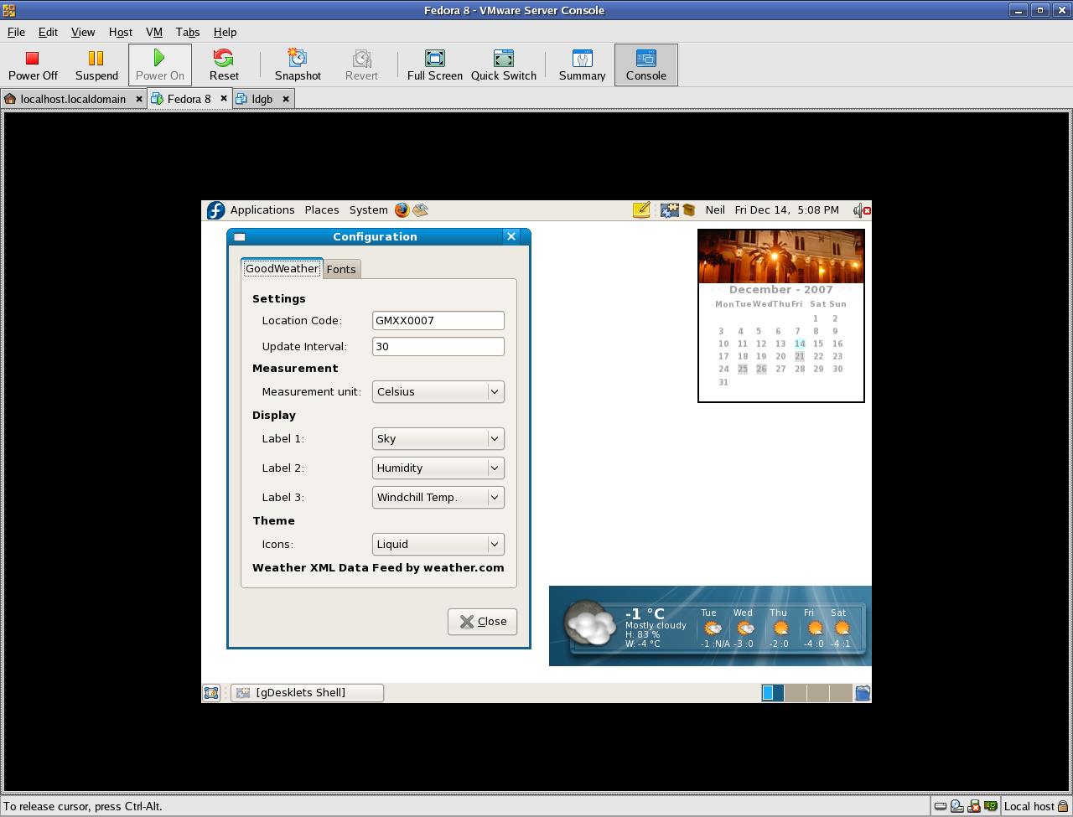Click the gDesklets Shell taskbar button
The width and height of the screenshot is (1073, 817).
(x=307, y=693)
